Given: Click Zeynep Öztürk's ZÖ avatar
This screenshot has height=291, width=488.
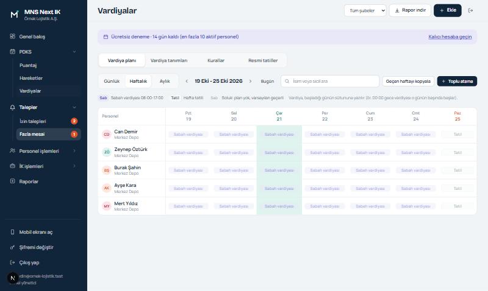Looking at the screenshot, I should pos(106,152).
